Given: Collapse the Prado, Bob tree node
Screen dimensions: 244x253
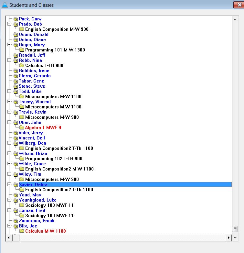Looking at the screenshot, I should tap(9, 24).
